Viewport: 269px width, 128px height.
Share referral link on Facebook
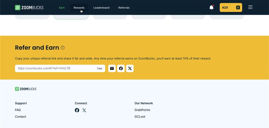point(121,68)
